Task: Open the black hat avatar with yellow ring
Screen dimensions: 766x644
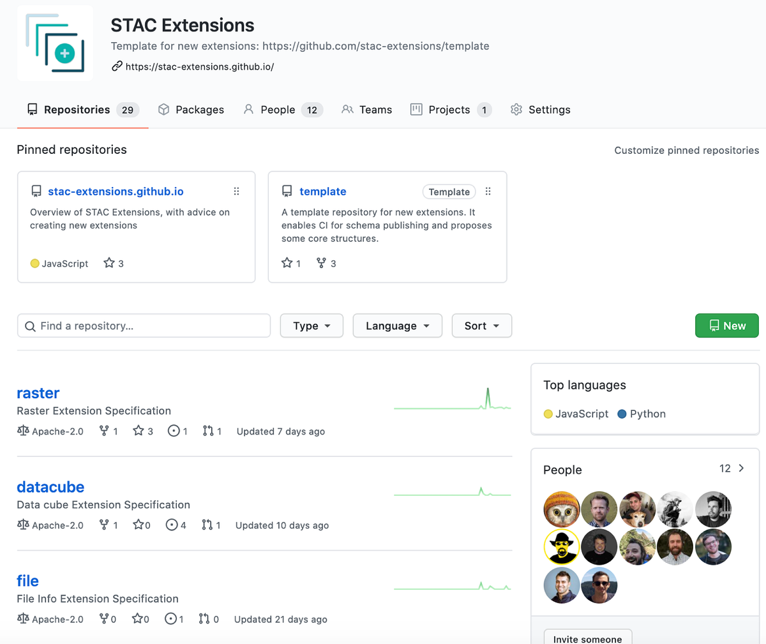Action: pyautogui.click(x=562, y=547)
